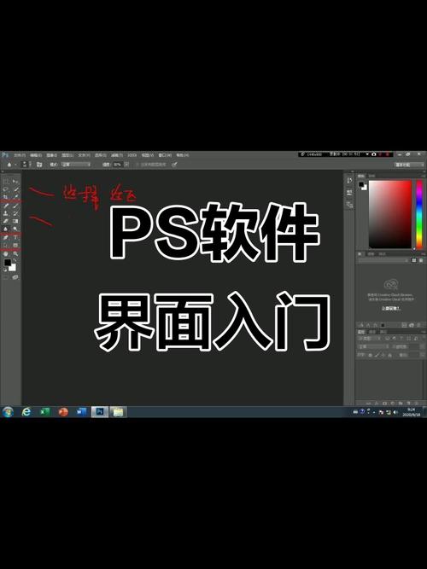Viewport: 427px width, 569px height.
Task: Open the History collapsed panel icon
Action: click(x=349, y=181)
